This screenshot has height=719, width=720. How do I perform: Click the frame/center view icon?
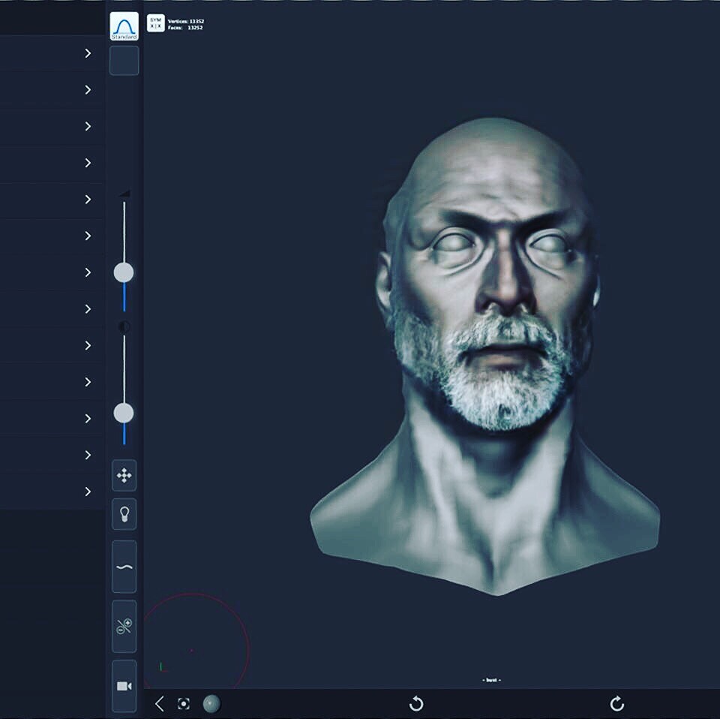[x=184, y=704]
